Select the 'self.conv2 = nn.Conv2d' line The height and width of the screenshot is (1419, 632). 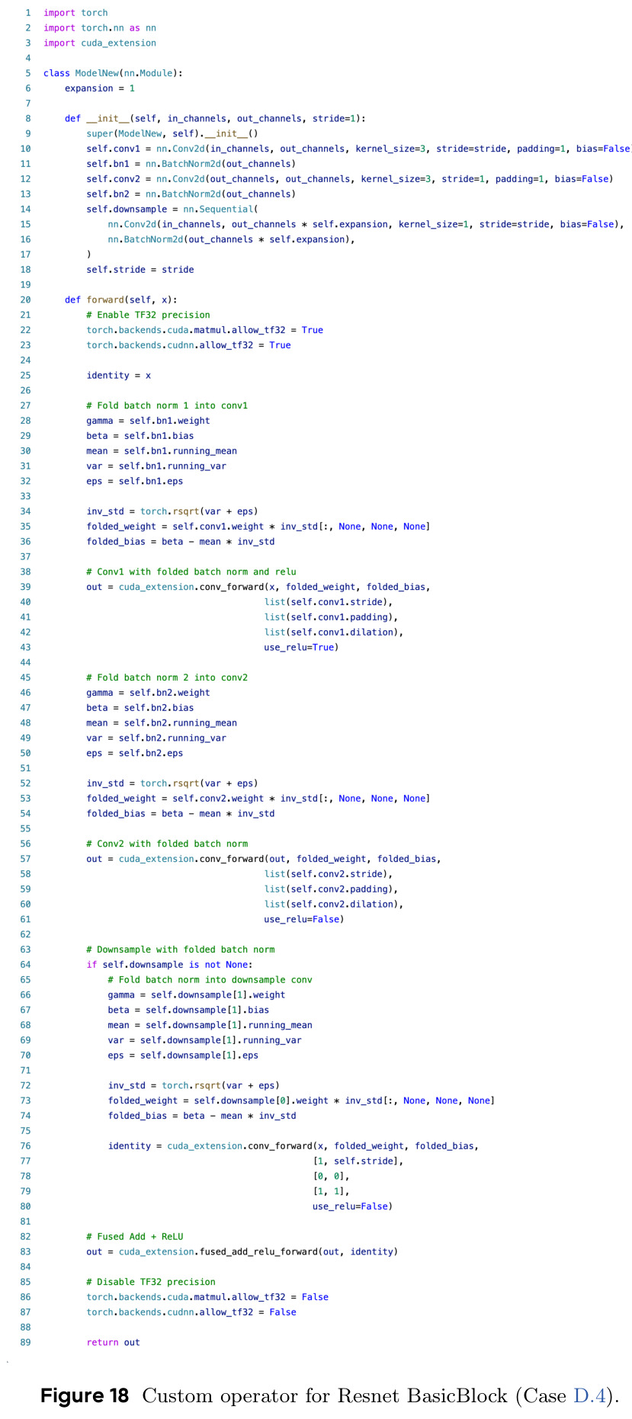349,179
